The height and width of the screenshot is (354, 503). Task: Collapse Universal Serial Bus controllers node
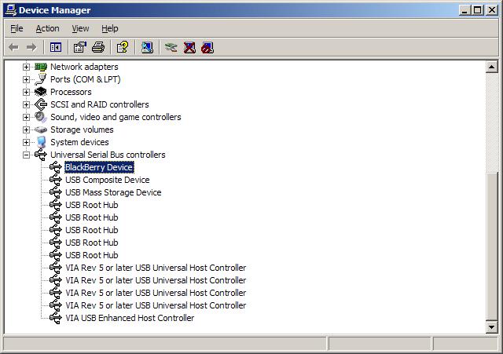[x=26, y=155]
